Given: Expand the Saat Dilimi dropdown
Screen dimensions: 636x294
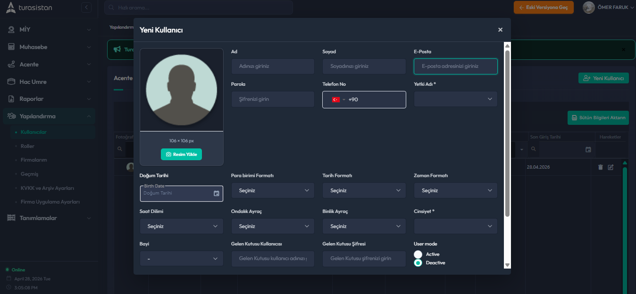Looking at the screenshot, I should [x=181, y=226].
